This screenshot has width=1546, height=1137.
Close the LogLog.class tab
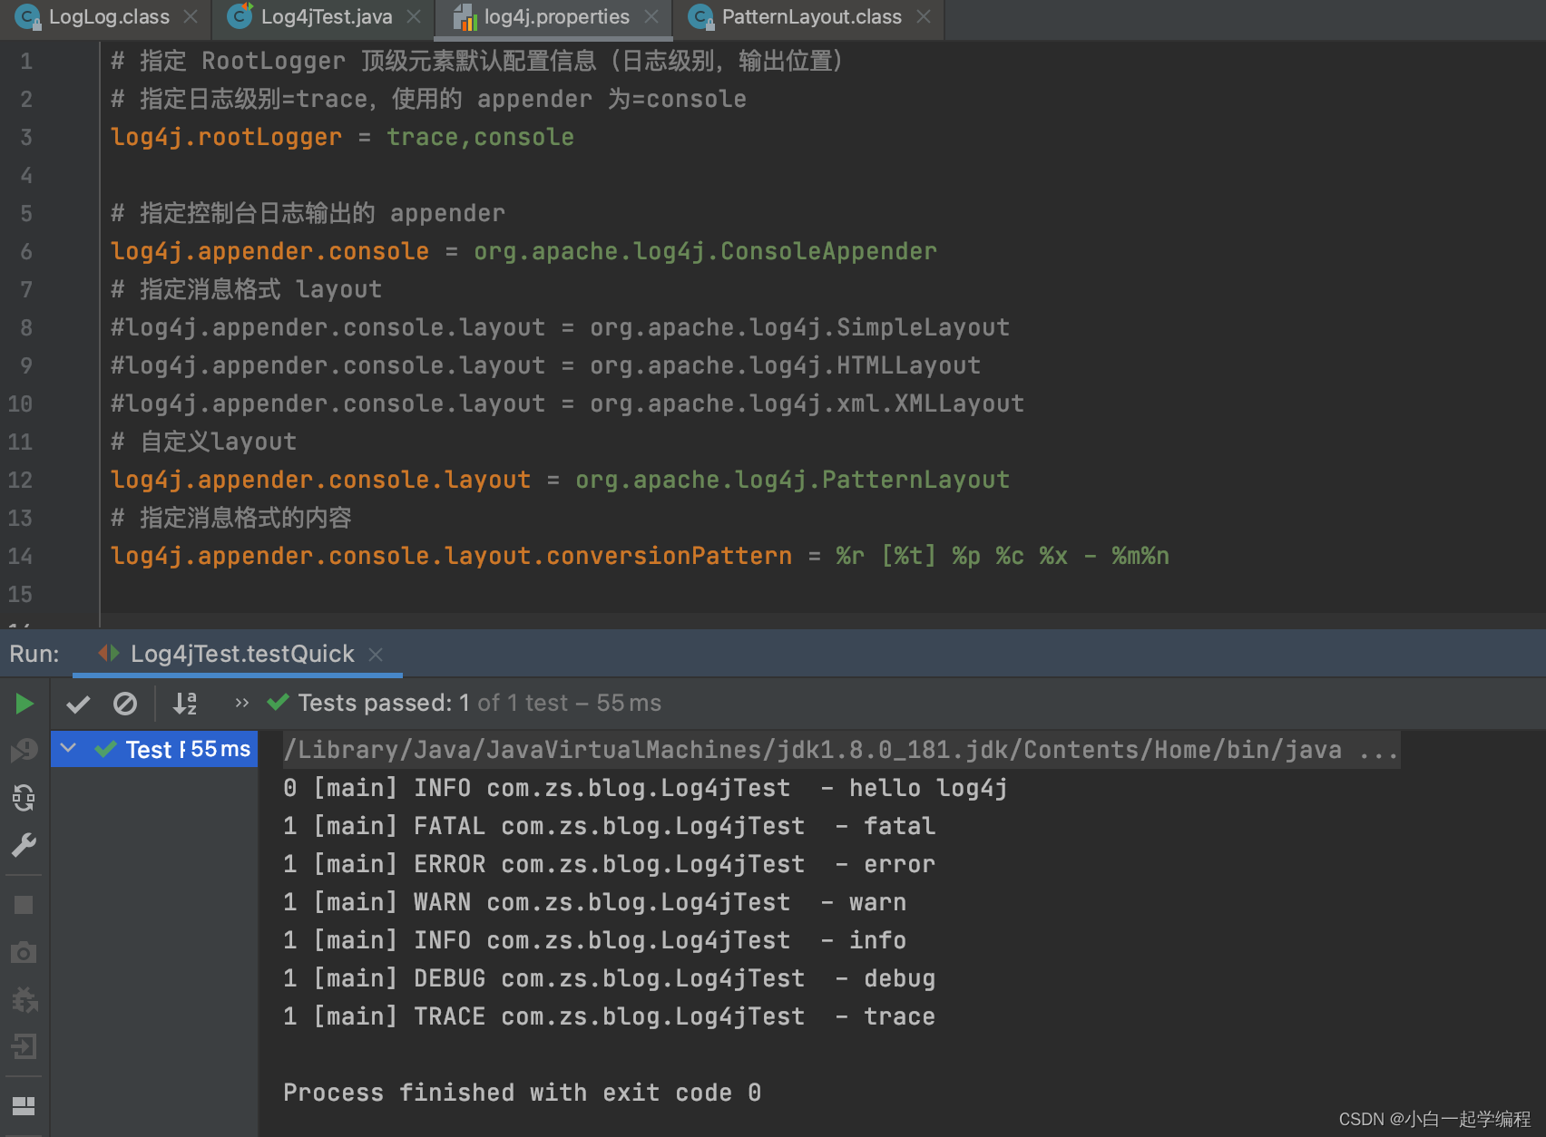(x=191, y=17)
